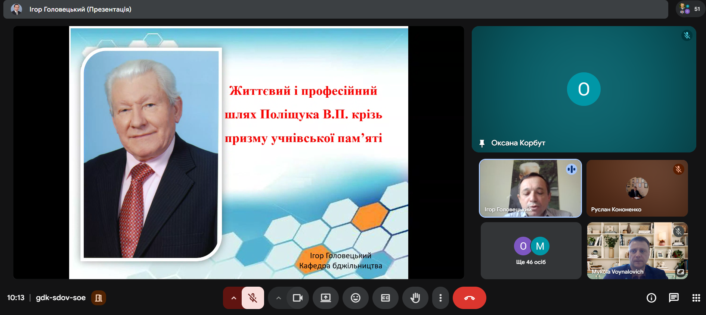Unmute the microphone with the red mic button
Screen dimensions: 706x315
tap(253, 298)
